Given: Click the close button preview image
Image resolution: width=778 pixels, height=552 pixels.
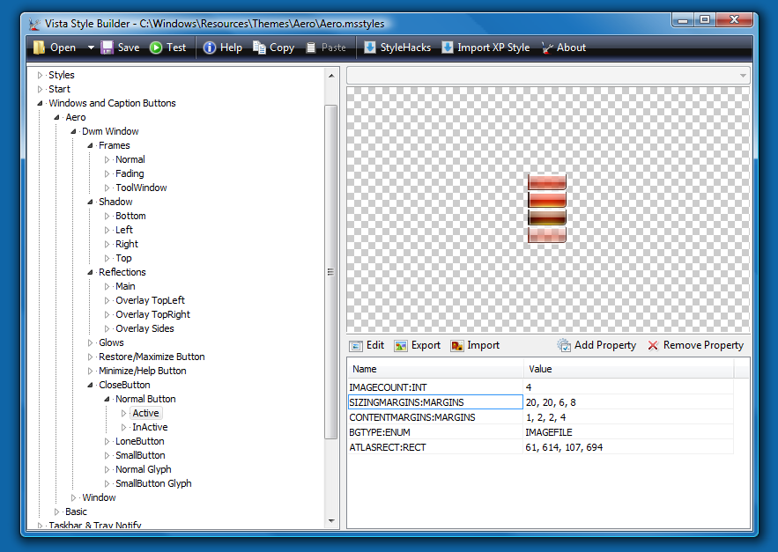Looking at the screenshot, I should 546,208.
